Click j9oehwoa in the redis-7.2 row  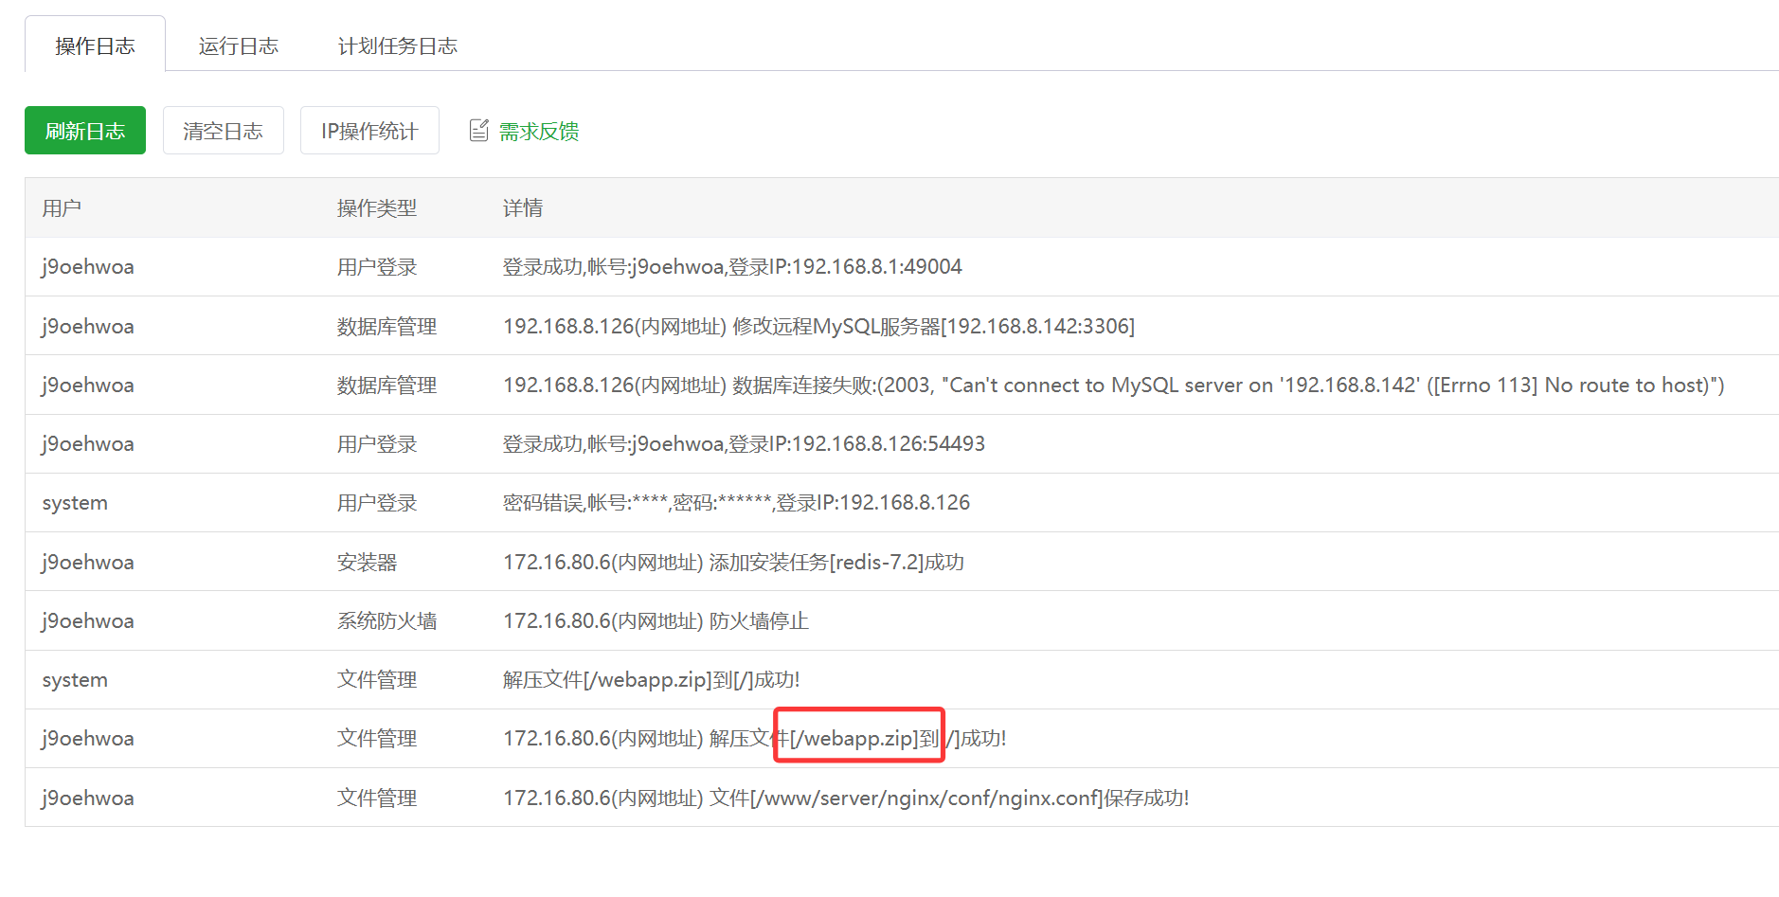click(88, 563)
